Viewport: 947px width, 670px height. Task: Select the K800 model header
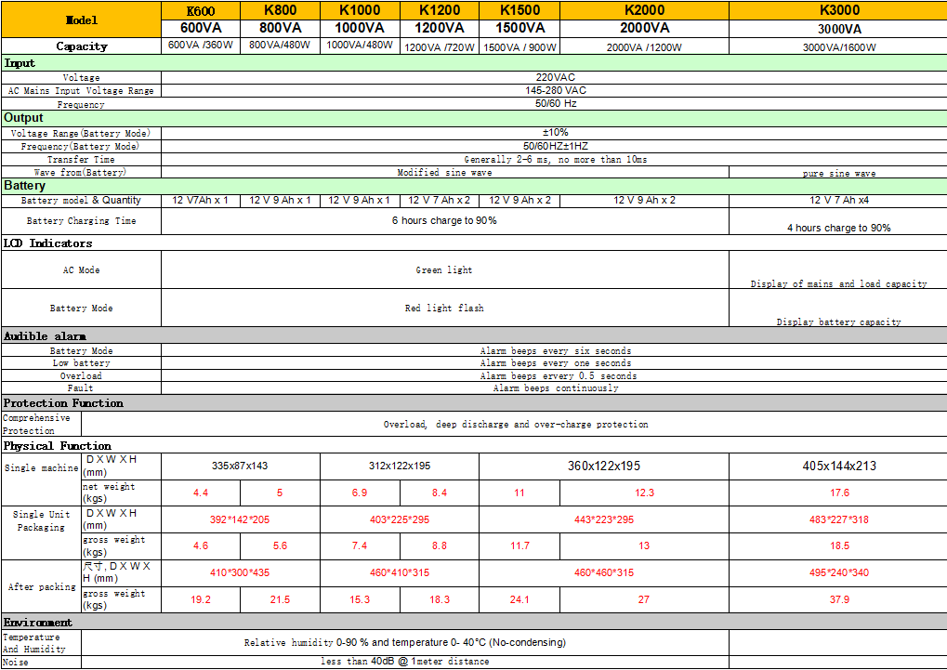point(281,10)
